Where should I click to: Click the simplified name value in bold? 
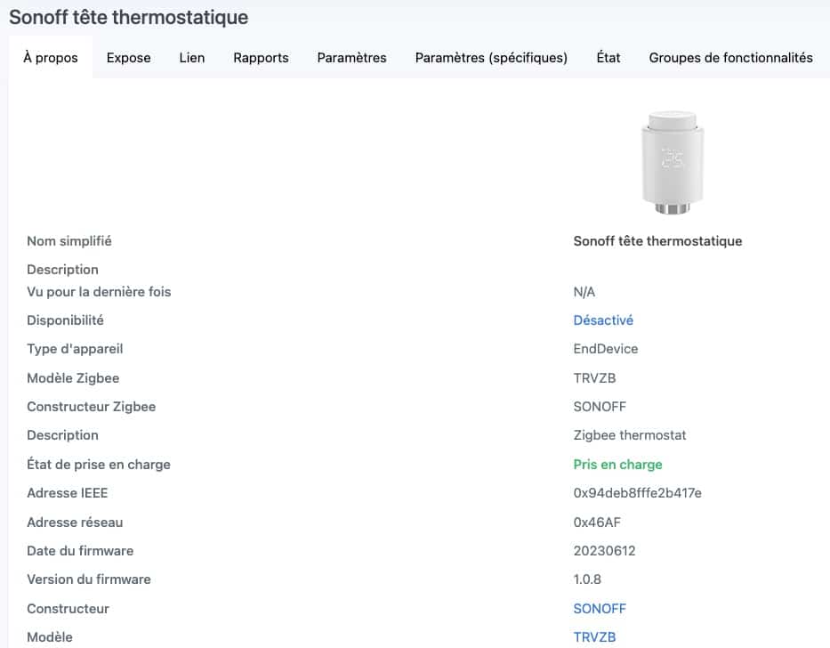tap(657, 241)
